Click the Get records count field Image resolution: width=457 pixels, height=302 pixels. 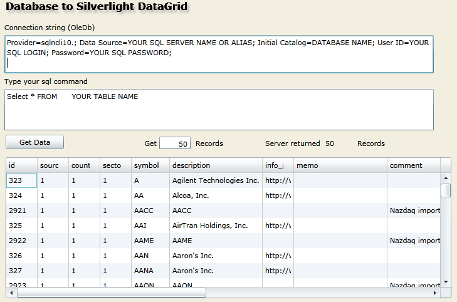pyautogui.click(x=175, y=143)
